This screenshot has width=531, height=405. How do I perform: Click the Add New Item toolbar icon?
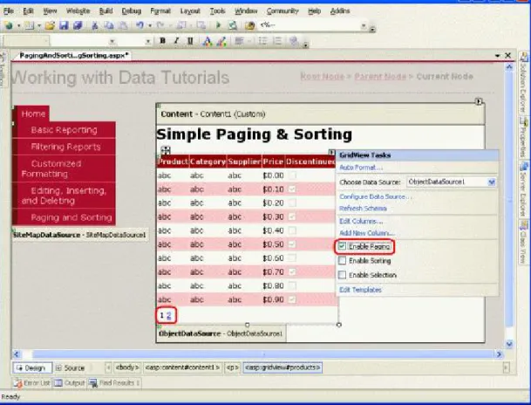(30, 26)
